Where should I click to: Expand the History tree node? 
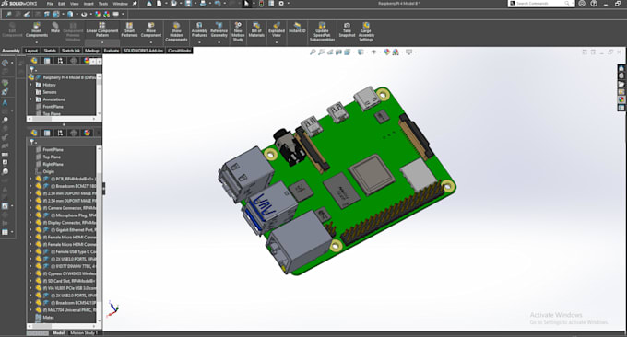(30, 85)
